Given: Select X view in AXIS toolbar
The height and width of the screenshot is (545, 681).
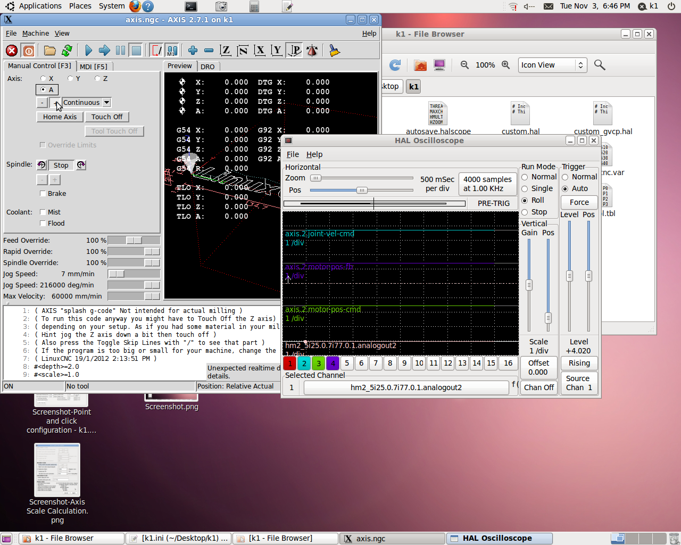Looking at the screenshot, I should coord(260,51).
